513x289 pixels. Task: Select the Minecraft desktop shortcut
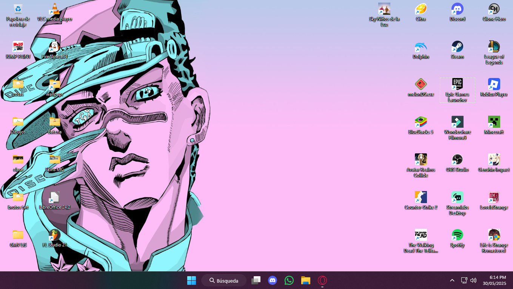pyautogui.click(x=494, y=125)
